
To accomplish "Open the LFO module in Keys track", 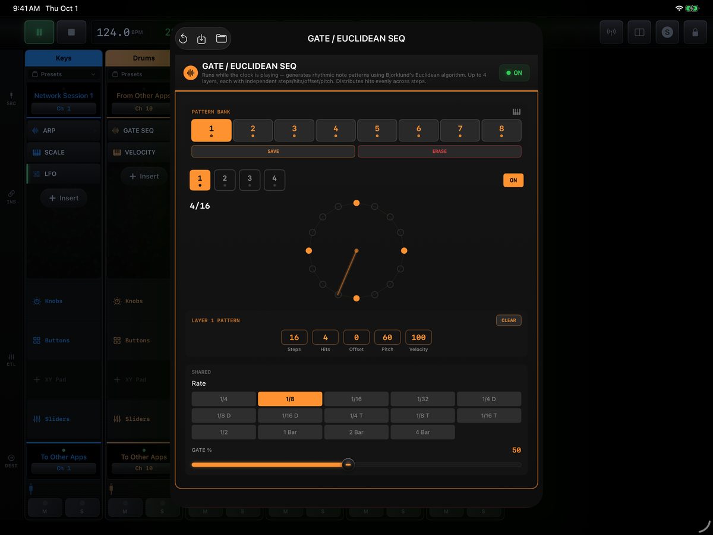I will coord(64,174).
